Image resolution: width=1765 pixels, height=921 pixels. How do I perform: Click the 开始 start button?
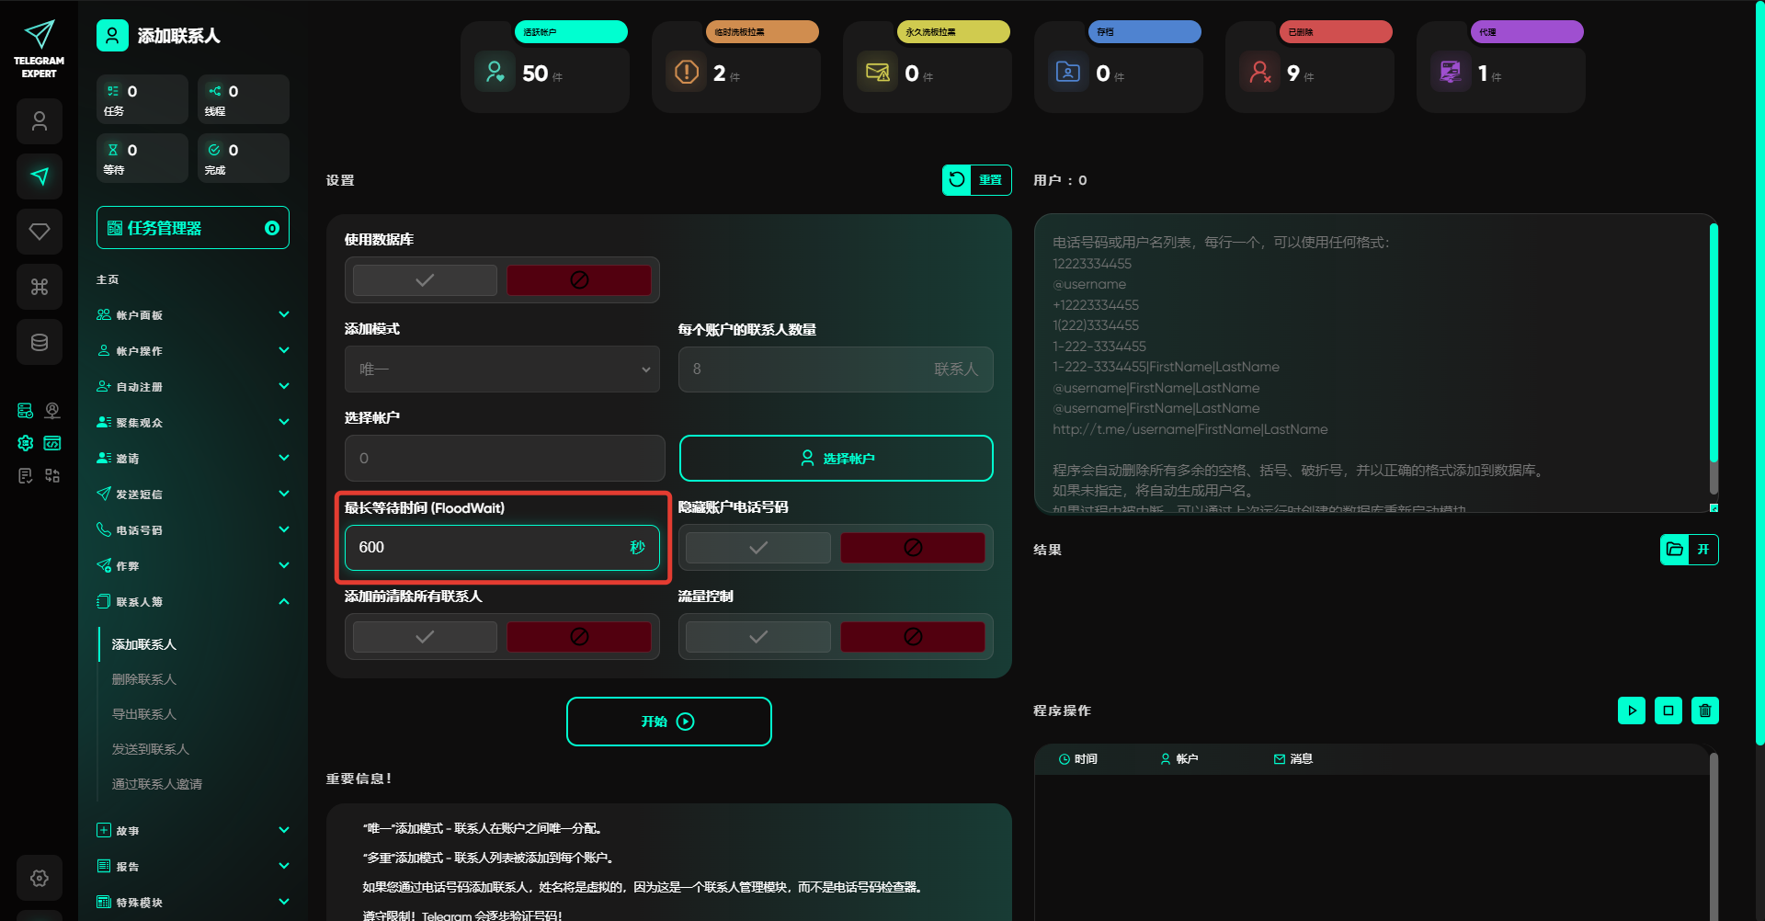pyautogui.click(x=668, y=722)
